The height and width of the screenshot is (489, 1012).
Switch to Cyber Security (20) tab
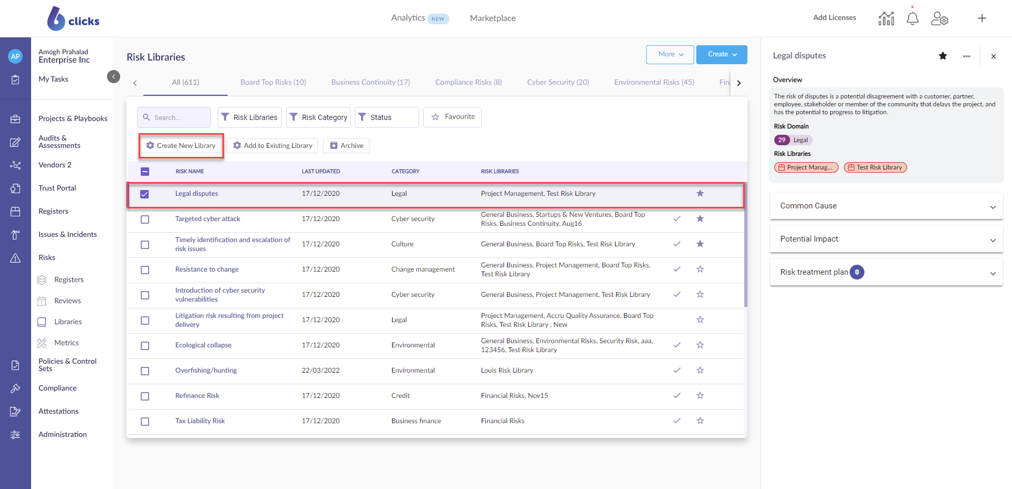558,82
